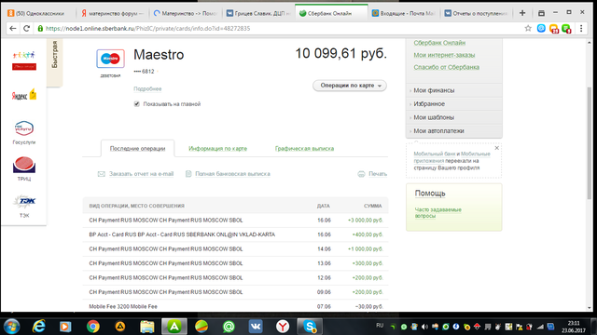Launch Internet Explorer from taskbar
This screenshot has height=335, width=597.
[38, 327]
